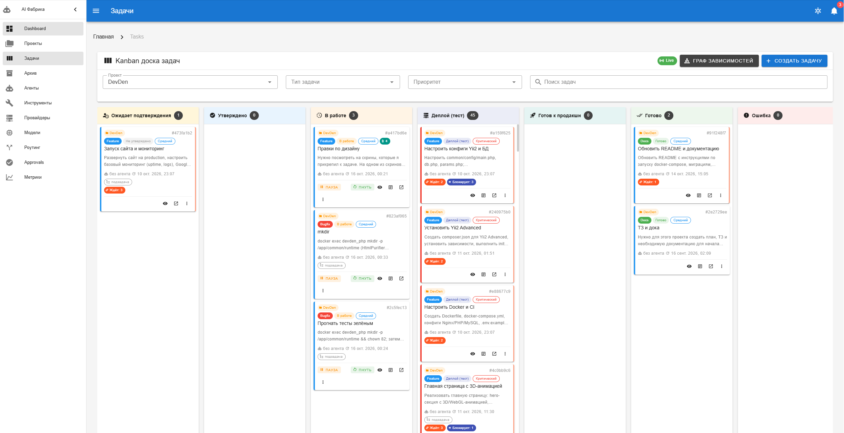The height and width of the screenshot is (433, 844).
Task: Click eye icon on Обновить README card
Action: click(x=688, y=196)
